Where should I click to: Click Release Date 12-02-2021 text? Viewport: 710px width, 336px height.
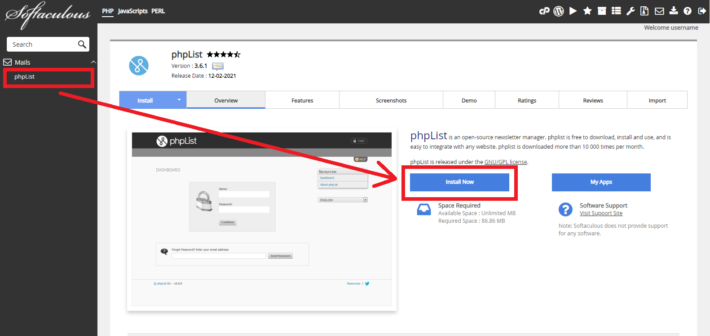204,76
